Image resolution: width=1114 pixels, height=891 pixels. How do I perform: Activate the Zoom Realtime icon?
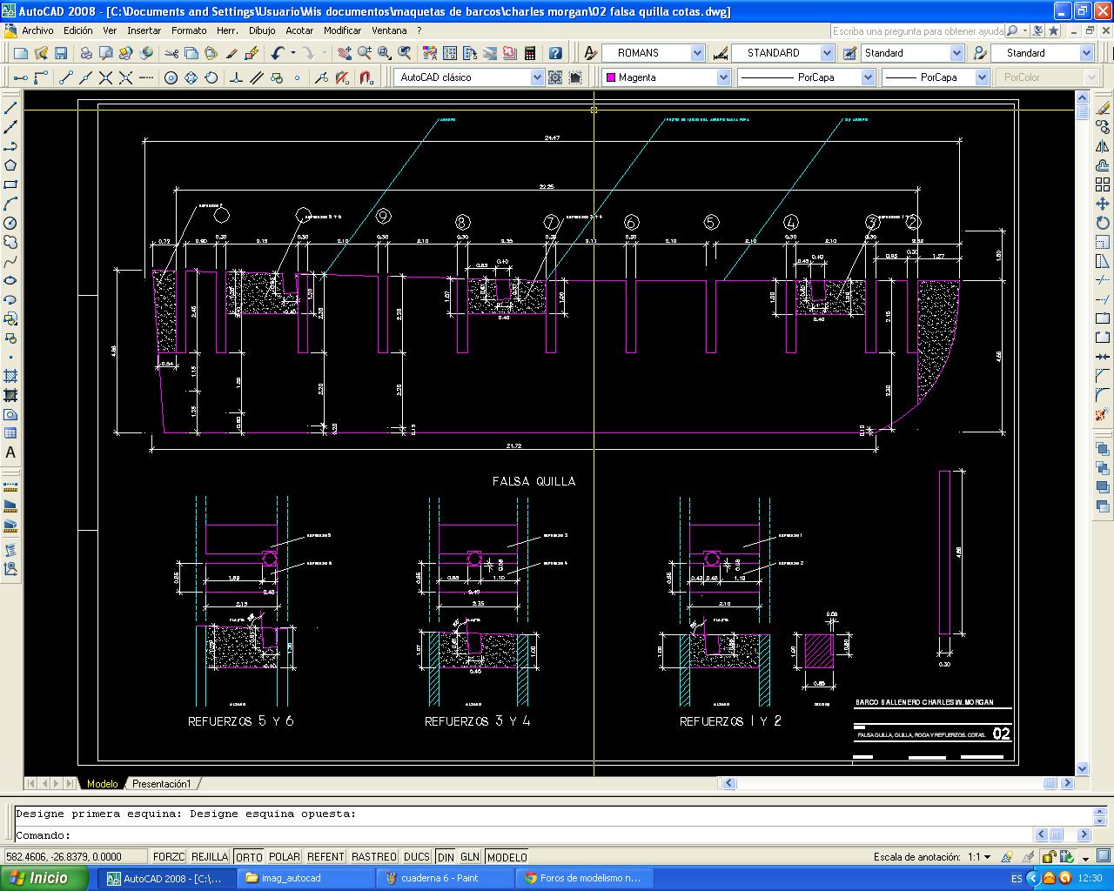coord(364,53)
